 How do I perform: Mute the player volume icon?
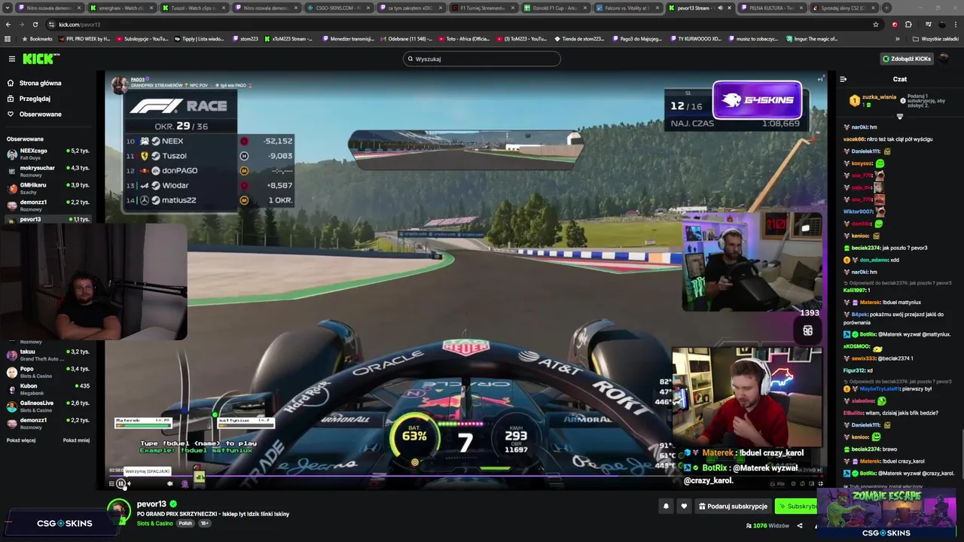(130, 484)
